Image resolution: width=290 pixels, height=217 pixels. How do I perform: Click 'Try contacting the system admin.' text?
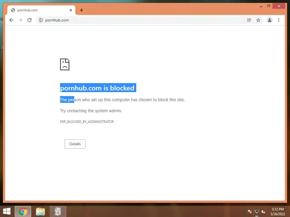91,111
